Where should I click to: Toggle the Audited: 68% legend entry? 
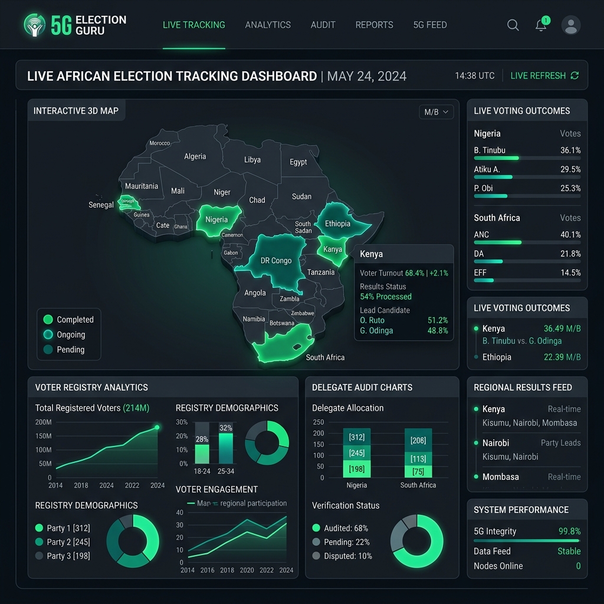(340, 528)
